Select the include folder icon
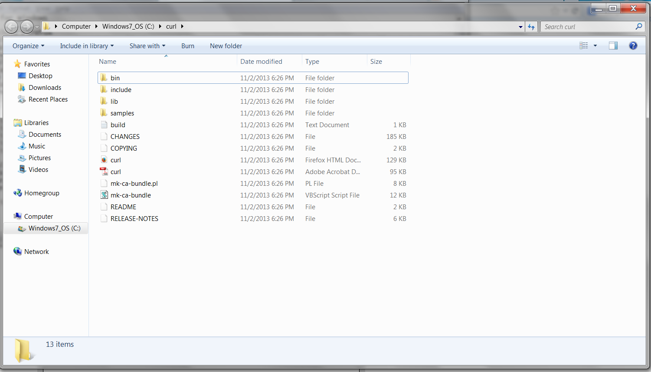The width and height of the screenshot is (651, 372). point(104,89)
